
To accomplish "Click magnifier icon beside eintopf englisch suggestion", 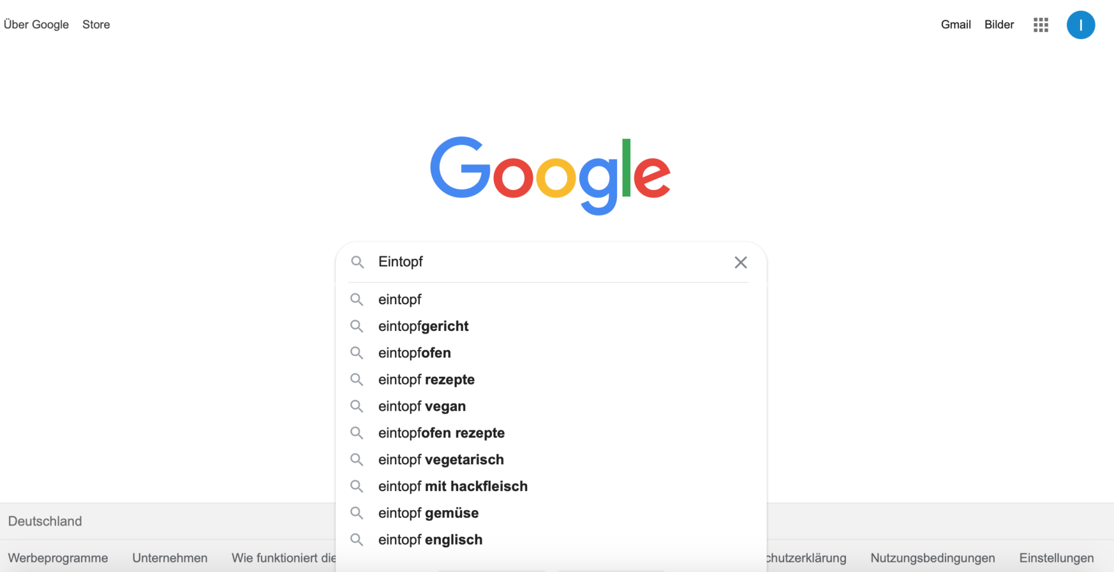I will coord(357,540).
